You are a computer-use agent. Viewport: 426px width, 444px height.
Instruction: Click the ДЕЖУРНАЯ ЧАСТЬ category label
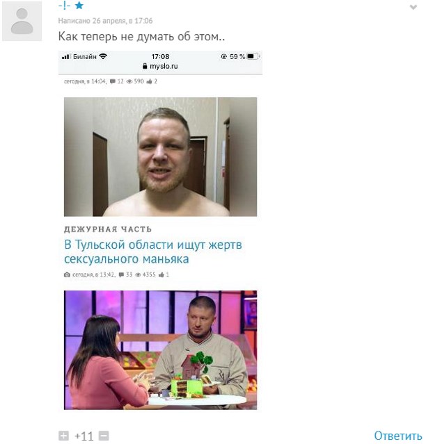[108, 229]
